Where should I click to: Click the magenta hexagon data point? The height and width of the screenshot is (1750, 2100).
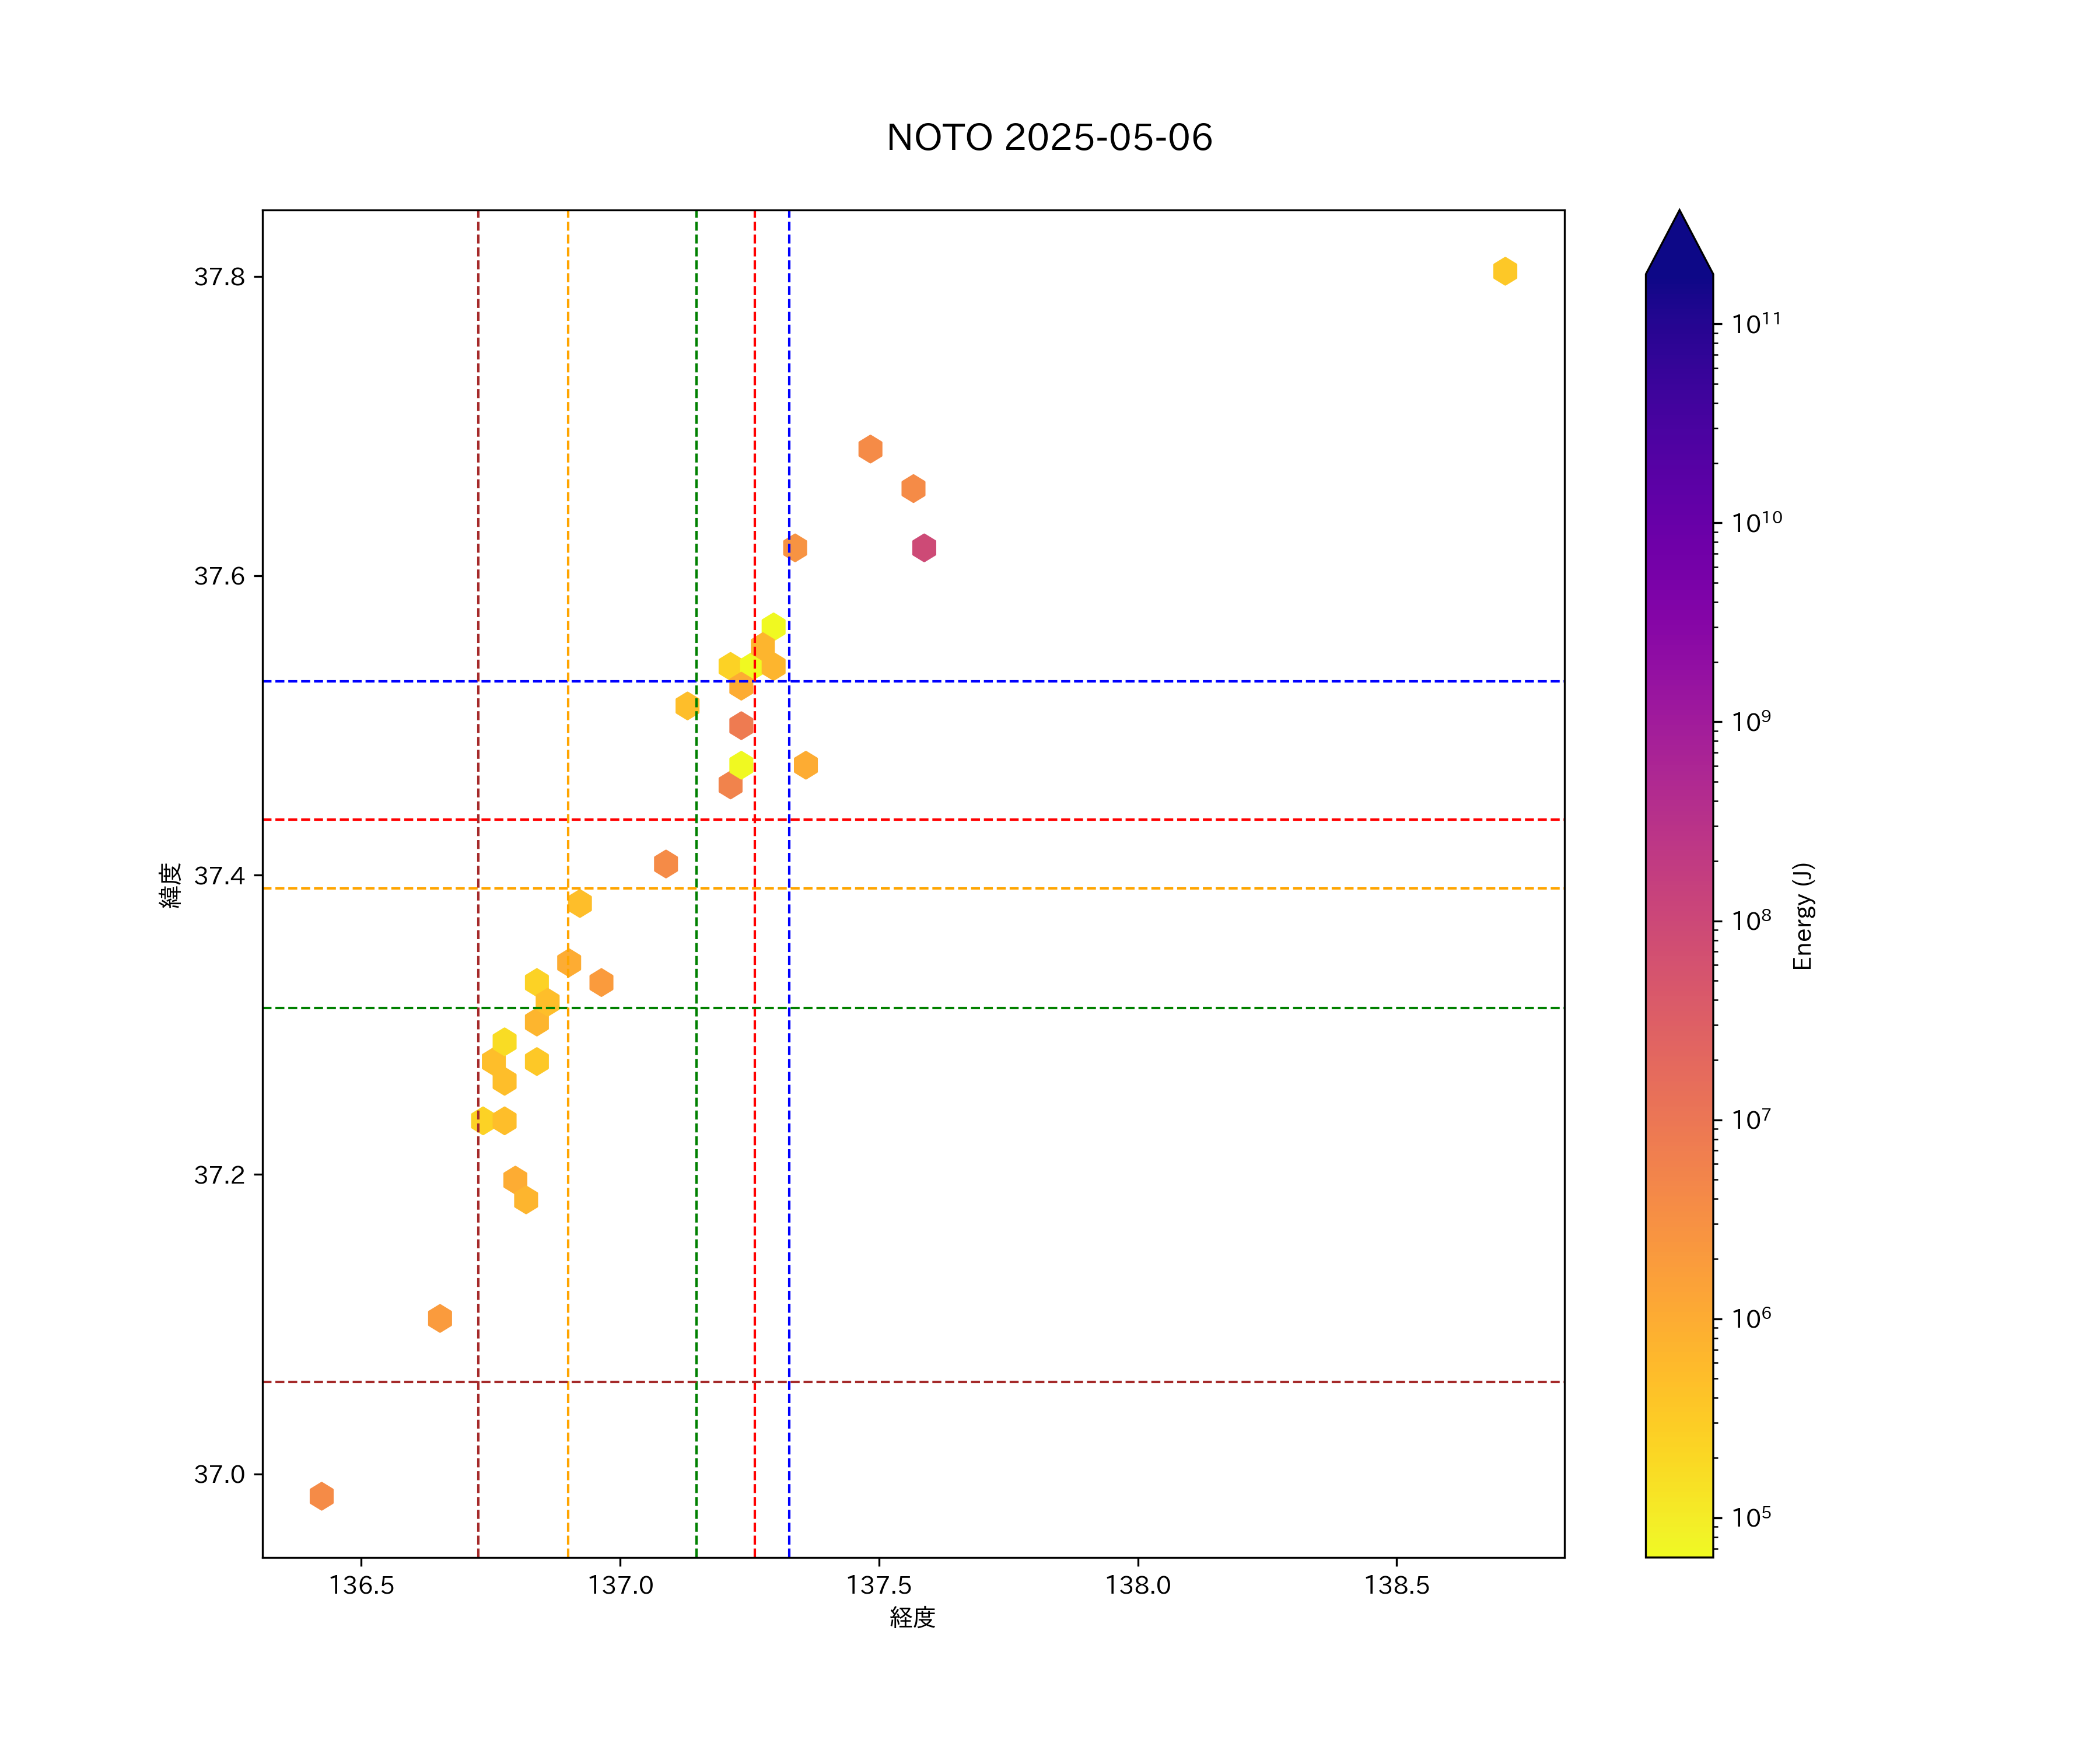(923, 548)
